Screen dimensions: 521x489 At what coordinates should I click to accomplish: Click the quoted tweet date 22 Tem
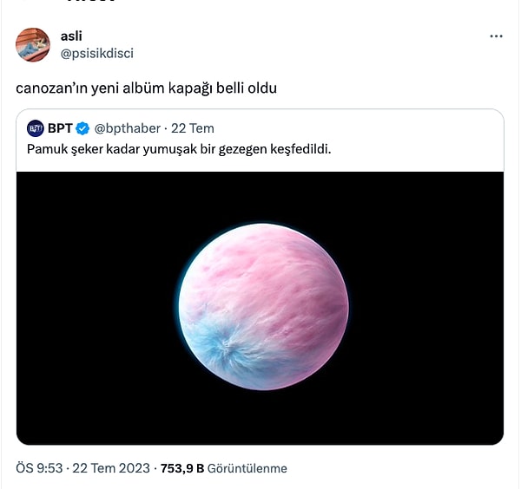tap(193, 128)
